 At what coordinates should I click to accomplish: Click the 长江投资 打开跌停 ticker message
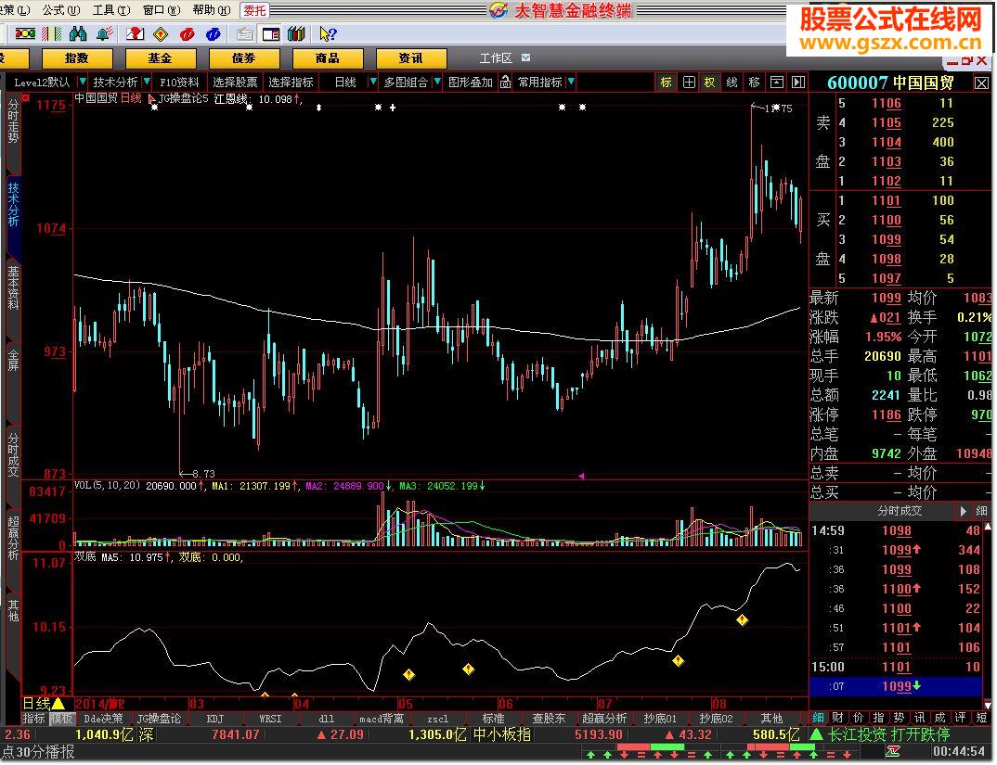[x=889, y=735]
